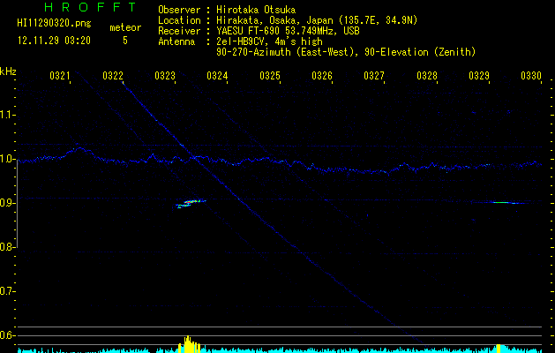Click time marker 0323
This screenshot has height=353, width=555.
165,76
